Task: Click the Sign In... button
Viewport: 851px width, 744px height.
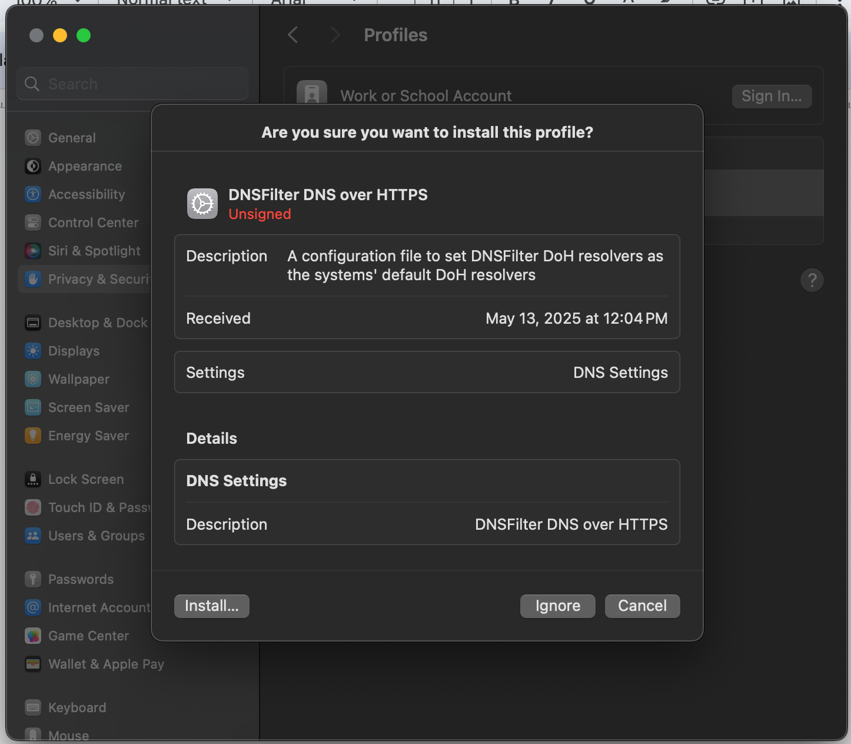Action: click(x=772, y=96)
